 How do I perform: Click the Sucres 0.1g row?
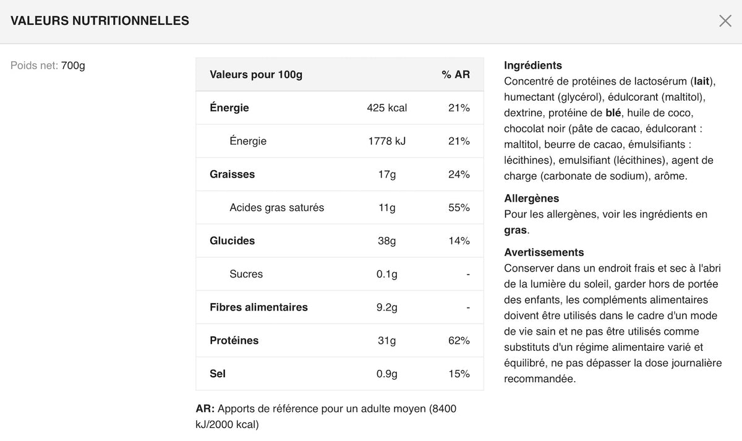pyautogui.click(x=339, y=274)
